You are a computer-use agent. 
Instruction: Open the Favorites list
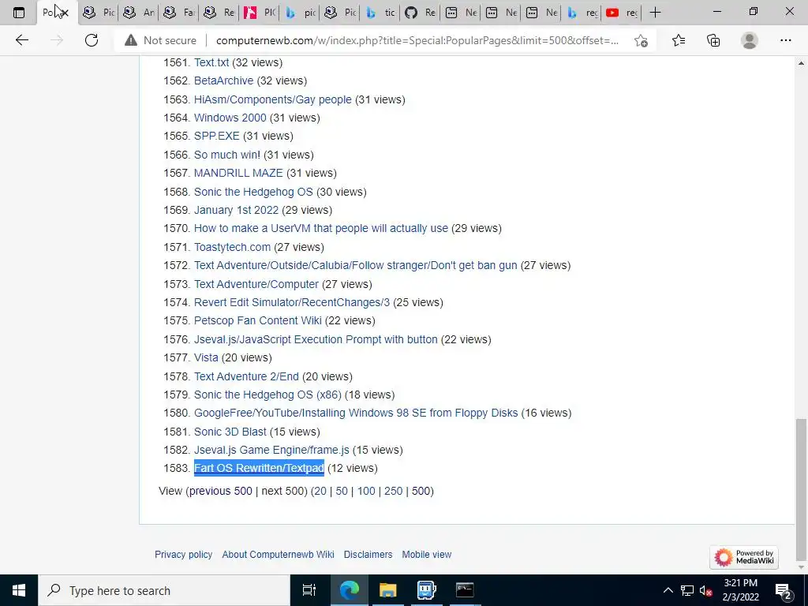[x=679, y=40]
